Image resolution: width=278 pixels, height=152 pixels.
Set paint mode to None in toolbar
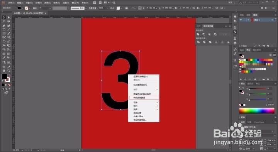tap(9, 85)
